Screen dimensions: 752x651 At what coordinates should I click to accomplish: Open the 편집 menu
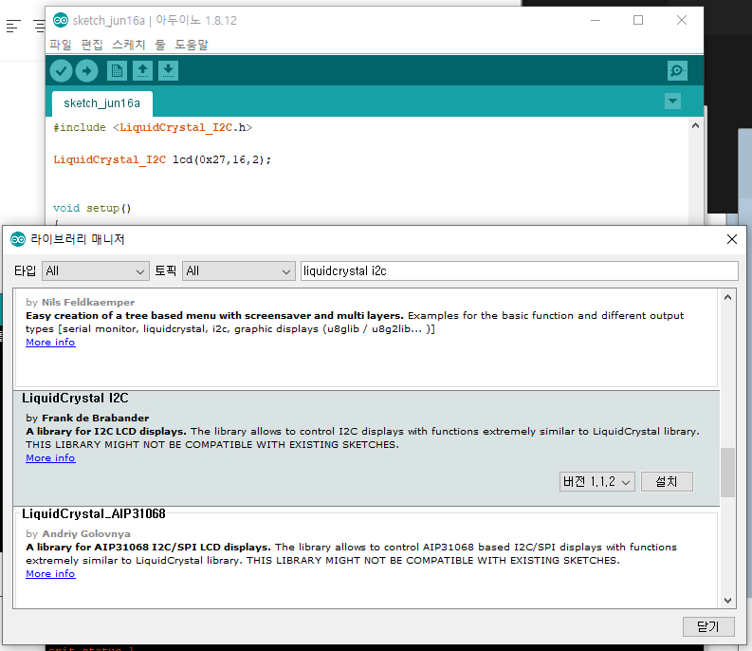pyautogui.click(x=92, y=45)
